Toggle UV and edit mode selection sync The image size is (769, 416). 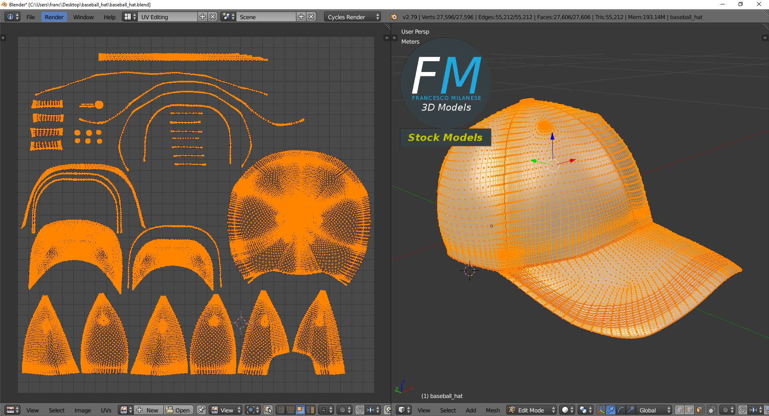(268, 410)
